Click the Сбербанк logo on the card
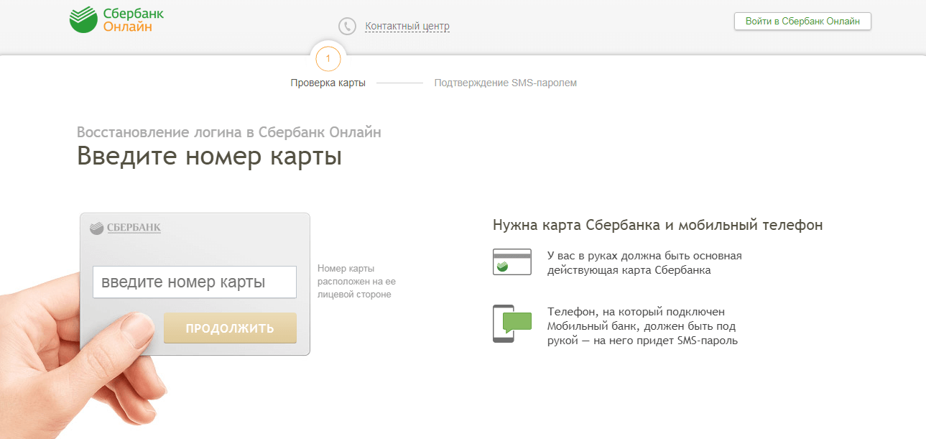Screen dimensions: 926x439 [x=126, y=228]
